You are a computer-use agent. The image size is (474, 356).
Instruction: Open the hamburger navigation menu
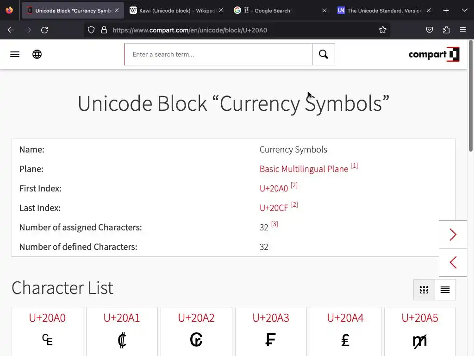pyautogui.click(x=15, y=54)
